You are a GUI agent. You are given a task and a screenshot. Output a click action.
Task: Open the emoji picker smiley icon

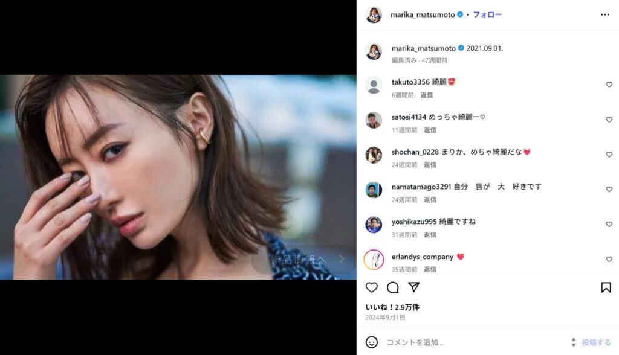(372, 342)
